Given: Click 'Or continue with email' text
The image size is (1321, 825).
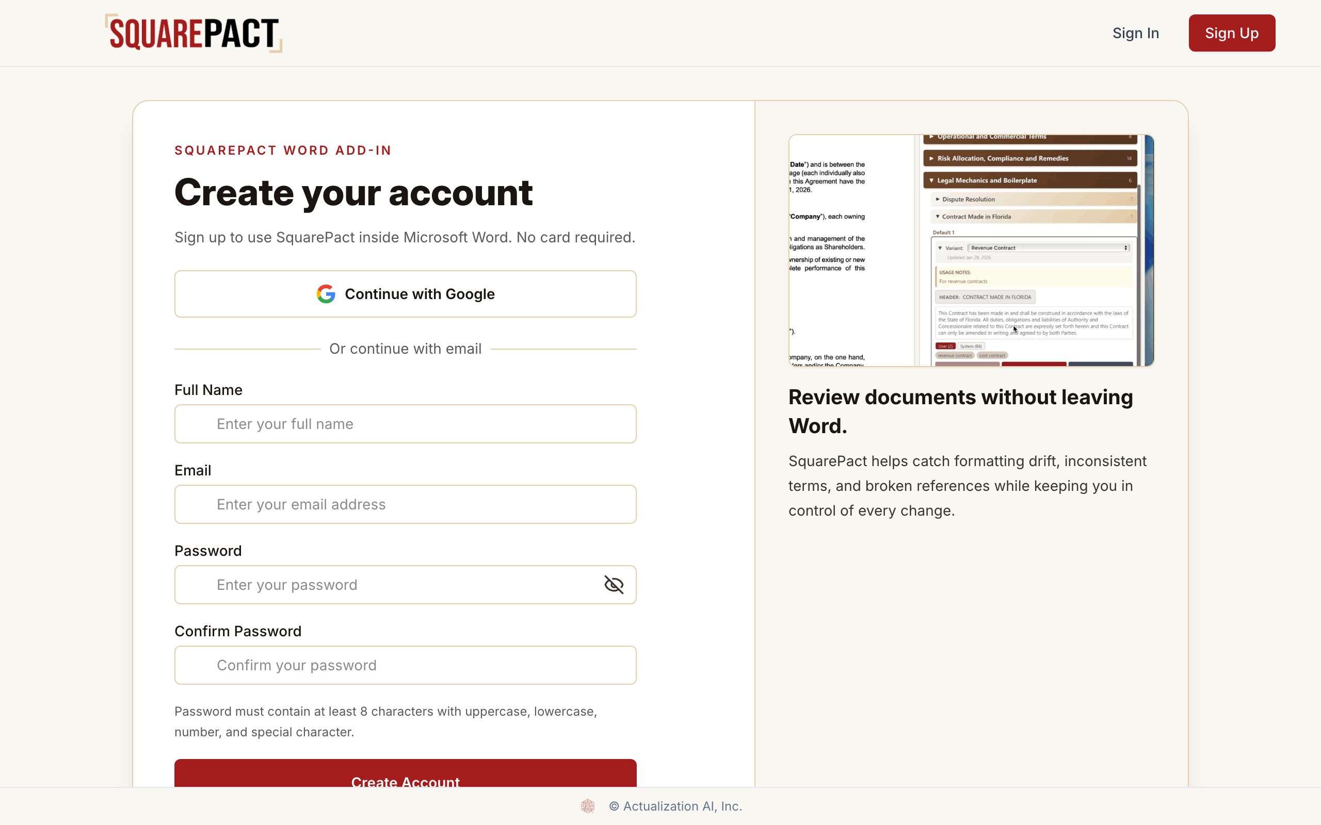Looking at the screenshot, I should 405,349.
